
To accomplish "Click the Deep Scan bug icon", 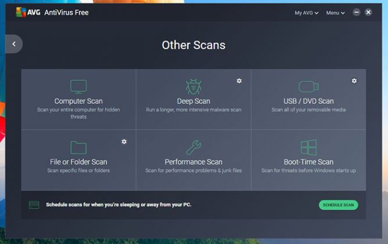I will pos(194,87).
